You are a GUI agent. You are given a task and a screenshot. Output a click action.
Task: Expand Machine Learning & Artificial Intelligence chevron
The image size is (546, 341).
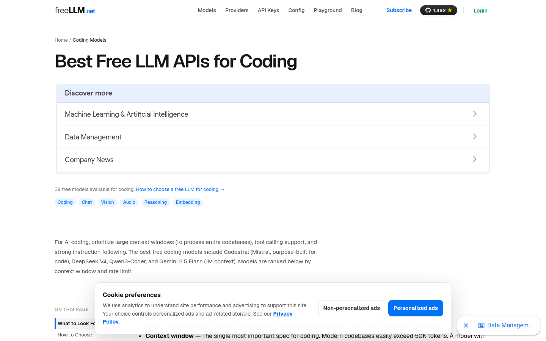click(x=475, y=114)
